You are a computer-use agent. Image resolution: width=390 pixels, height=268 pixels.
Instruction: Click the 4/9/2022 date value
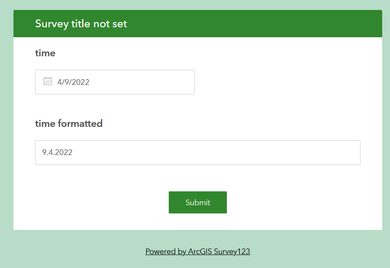coord(73,82)
